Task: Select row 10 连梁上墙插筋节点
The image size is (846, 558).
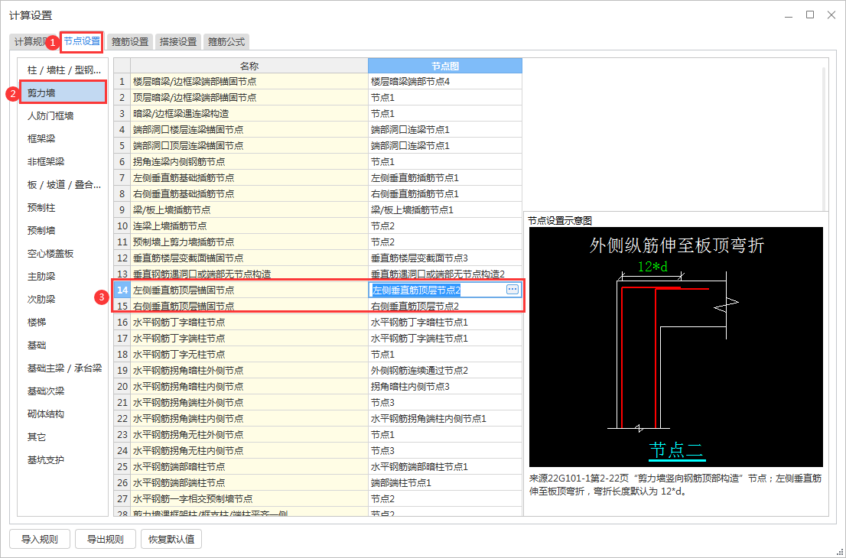Action: [249, 226]
